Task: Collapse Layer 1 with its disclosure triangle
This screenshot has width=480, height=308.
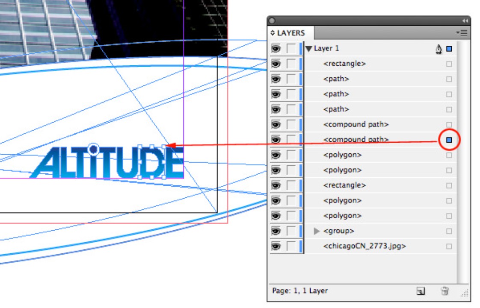Action: [x=309, y=49]
